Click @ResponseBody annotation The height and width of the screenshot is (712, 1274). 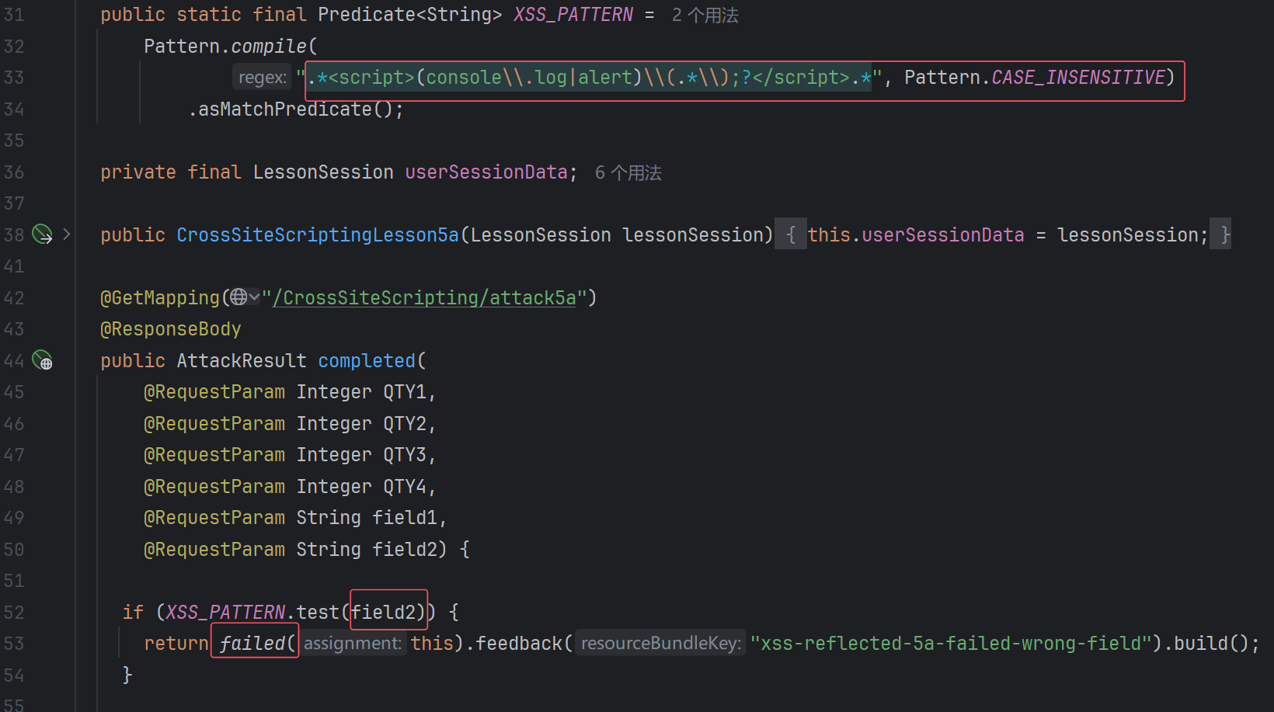(x=171, y=328)
